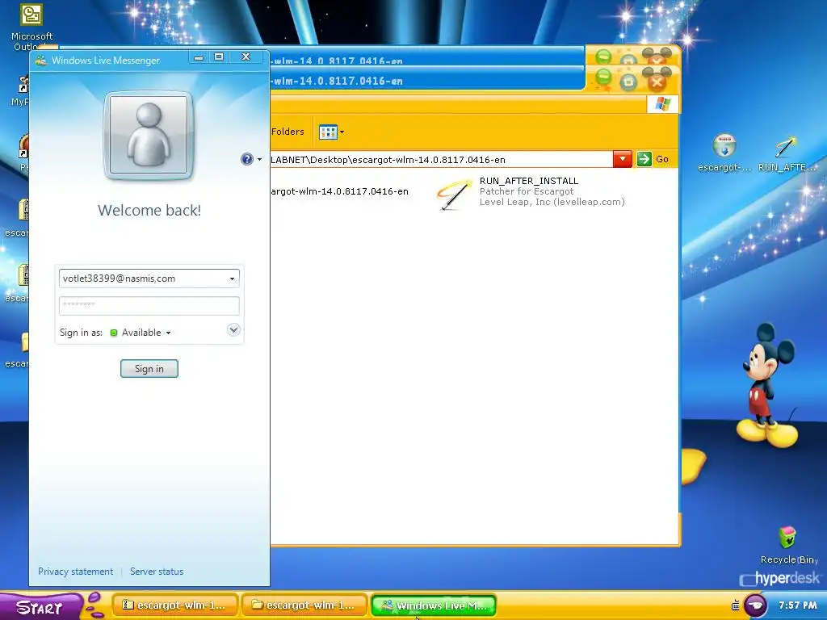The image size is (827, 620).
Task: Click the green Available status indicator
Action: (113, 333)
